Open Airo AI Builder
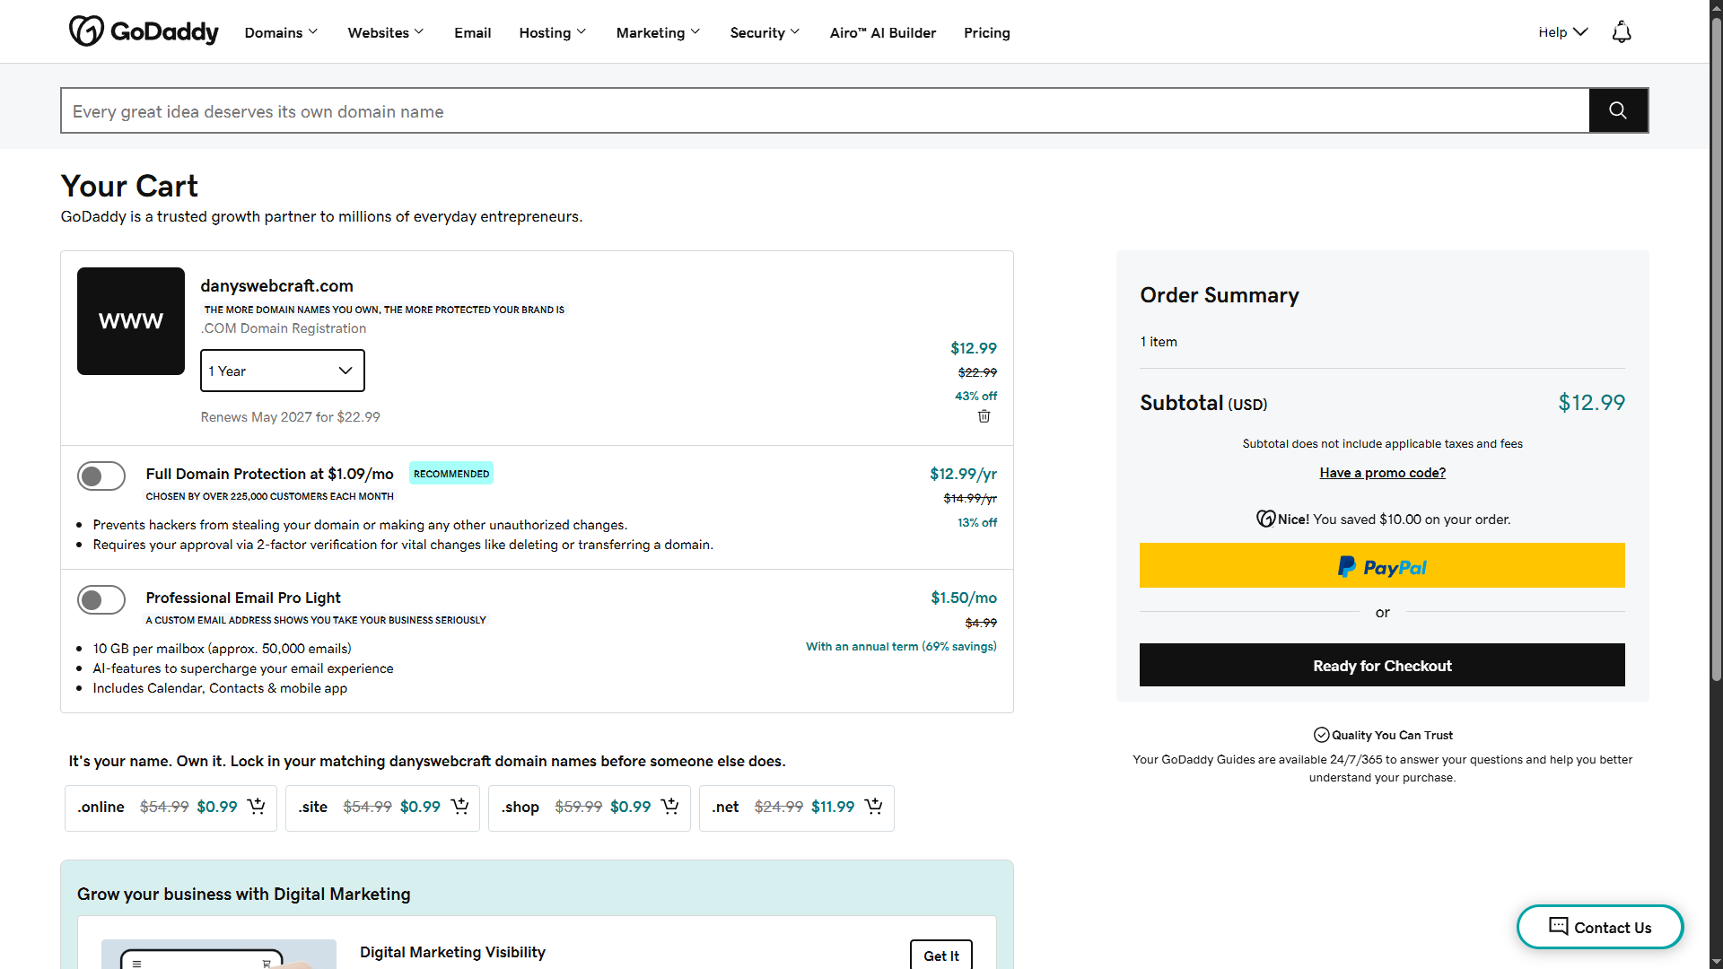The width and height of the screenshot is (1723, 969). [883, 32]
